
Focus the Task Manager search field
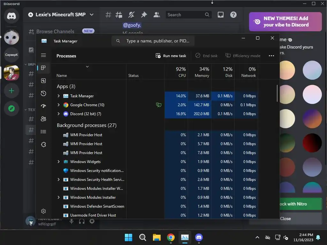click(x=153, y=41)
